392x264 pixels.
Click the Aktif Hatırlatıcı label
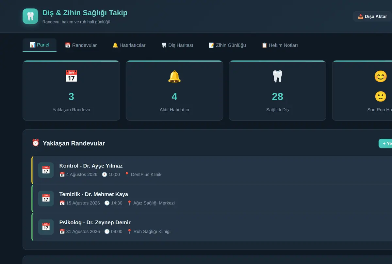click(174, 110)
